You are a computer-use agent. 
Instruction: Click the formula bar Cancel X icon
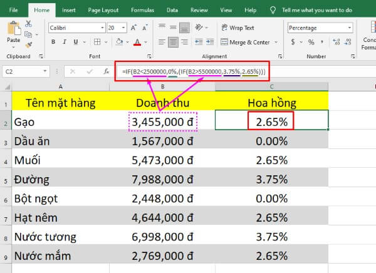point(73,71)
